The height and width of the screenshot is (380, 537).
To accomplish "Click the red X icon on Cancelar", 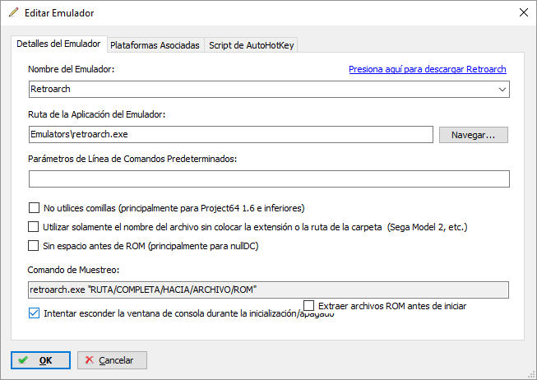I will click(89, 359).
